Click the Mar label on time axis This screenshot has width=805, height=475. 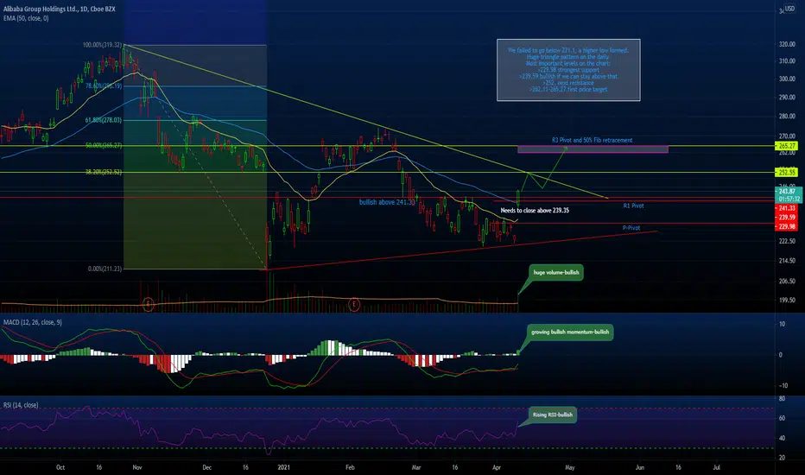416,468
